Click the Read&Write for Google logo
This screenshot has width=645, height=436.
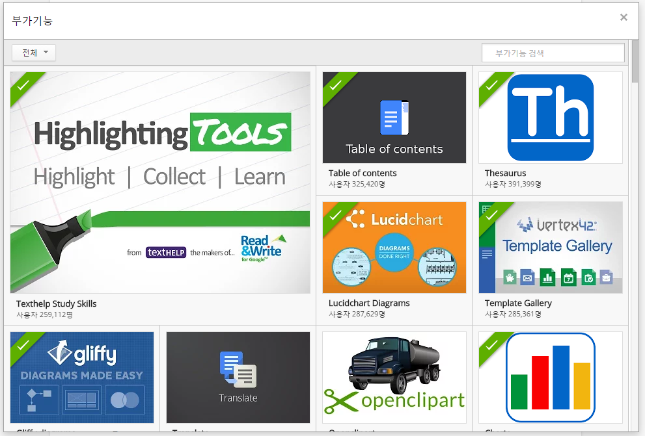click(x=263, y=248)
